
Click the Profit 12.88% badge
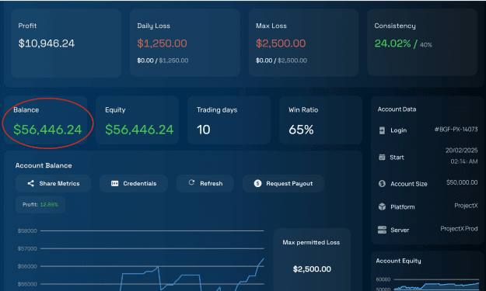click(x=40, y=204)
